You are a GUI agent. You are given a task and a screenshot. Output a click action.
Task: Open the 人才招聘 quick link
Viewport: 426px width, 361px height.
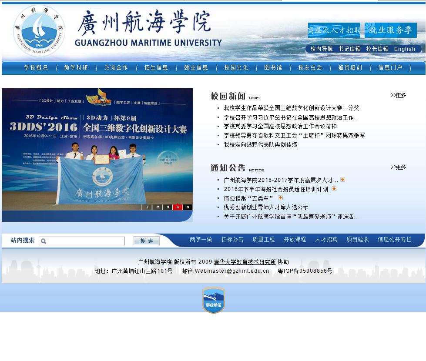[326, 239]
